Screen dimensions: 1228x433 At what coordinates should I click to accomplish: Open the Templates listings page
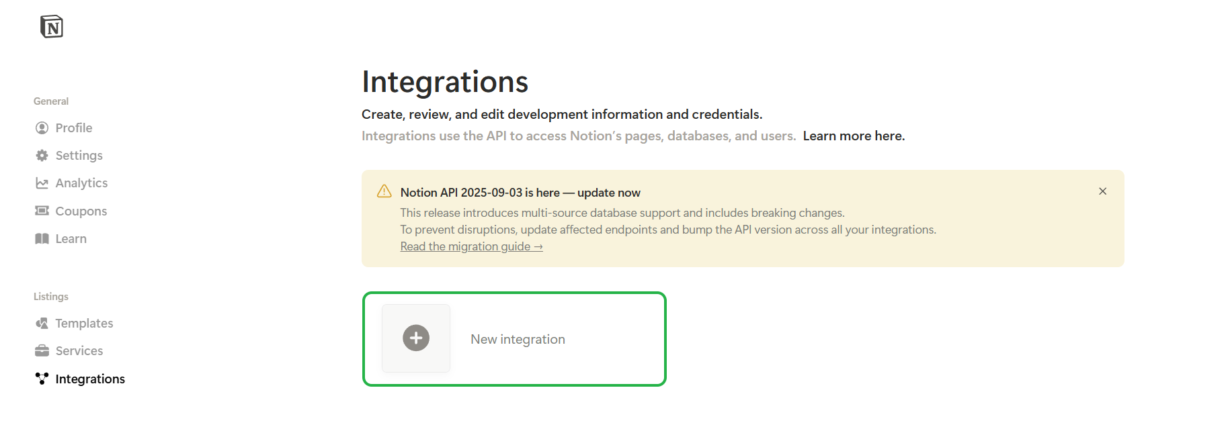coord(84,324)
